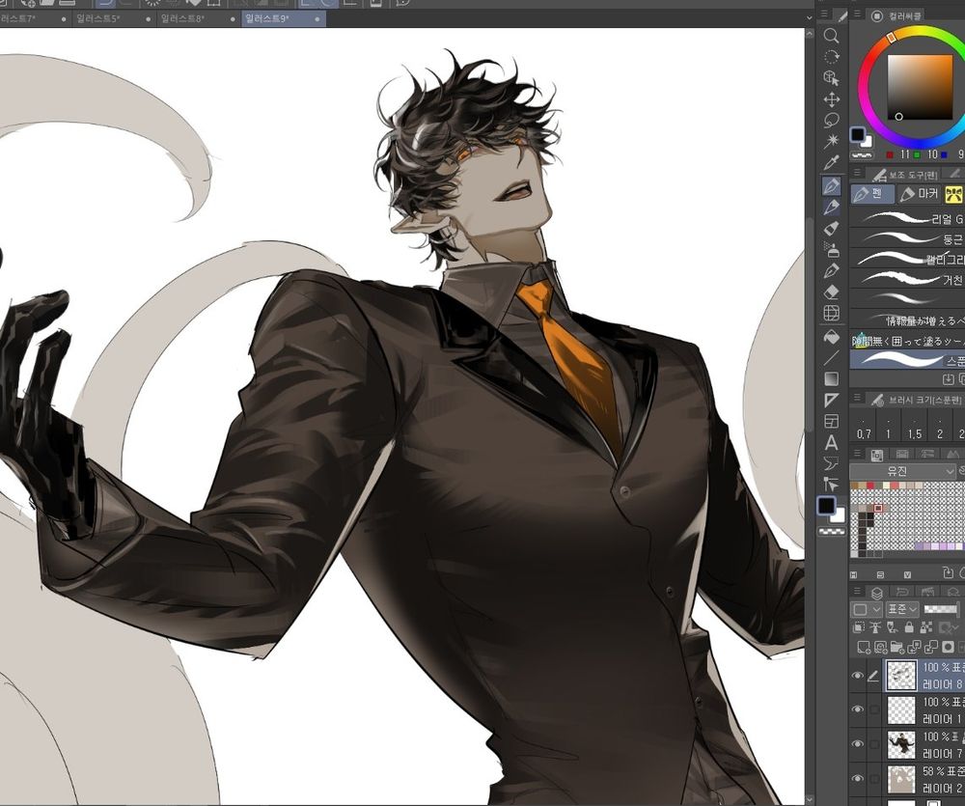
Task: Open the layer palette color dropdown
Action: tap(868, 610)
